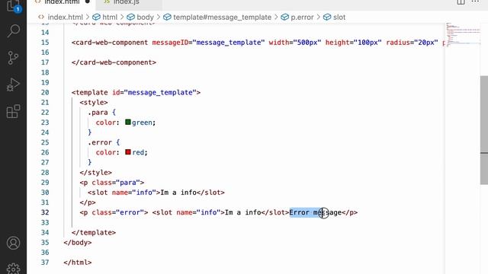This screenshot has height=274, width=488.
Task: Click the .para selector
Action: click(x=98, y=113)
